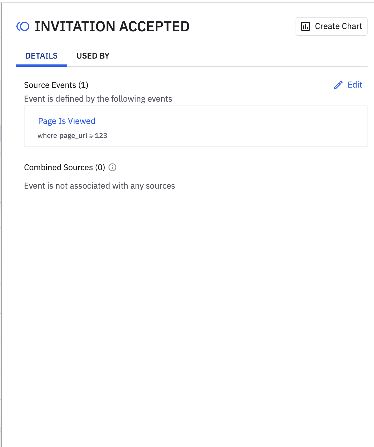
Task: Select the DETAILS tab
Action: click(x=42, y=56)
